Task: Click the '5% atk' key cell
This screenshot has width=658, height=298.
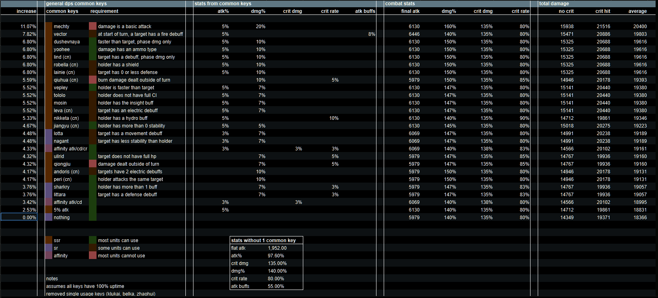Action: 61,210
